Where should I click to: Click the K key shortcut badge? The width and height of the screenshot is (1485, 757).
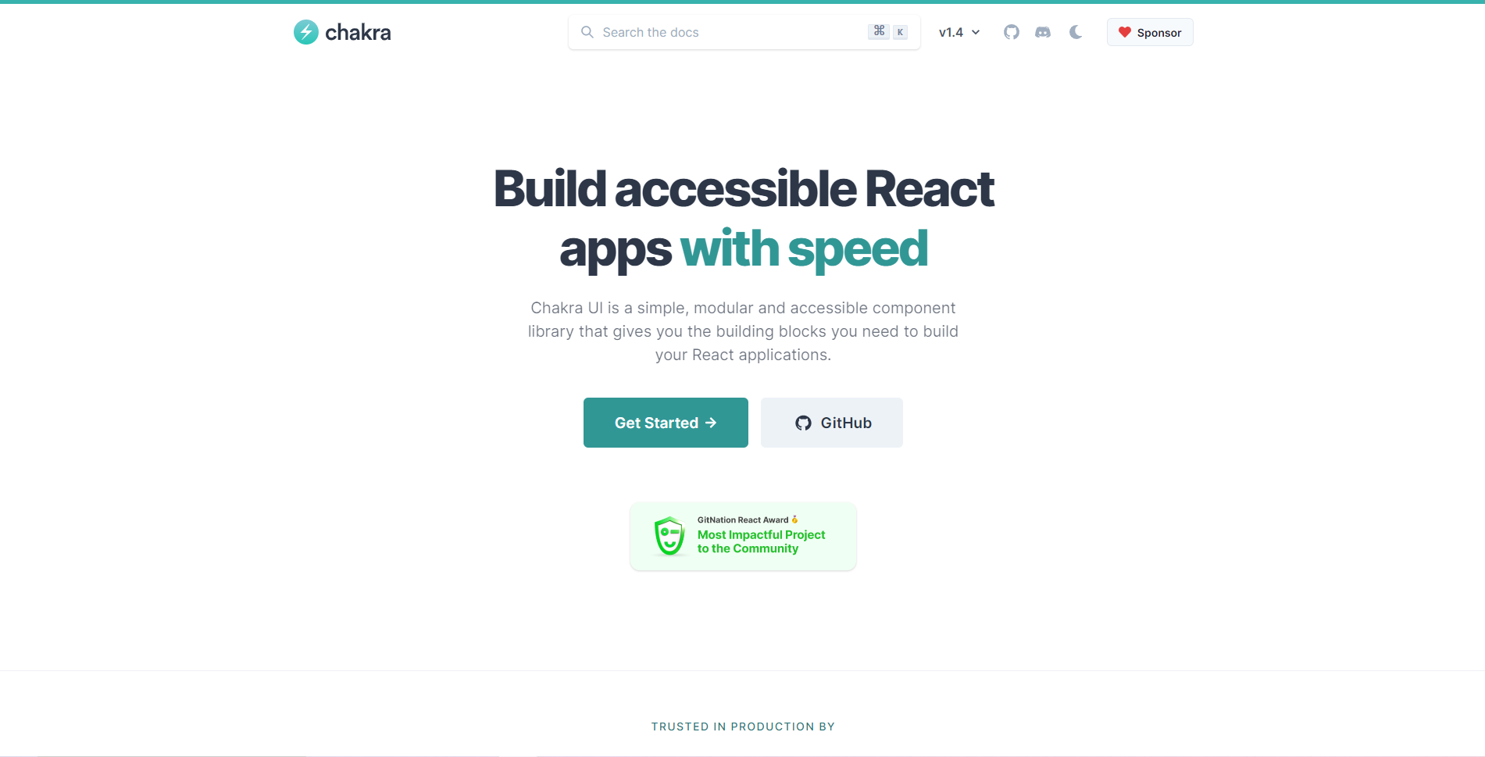click(x=900, y=32)
